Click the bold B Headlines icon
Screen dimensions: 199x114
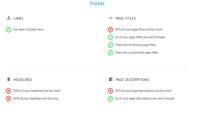point(9,79)
